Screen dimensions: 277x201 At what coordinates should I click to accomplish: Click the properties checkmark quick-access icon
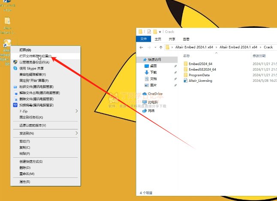coord(149,32)
